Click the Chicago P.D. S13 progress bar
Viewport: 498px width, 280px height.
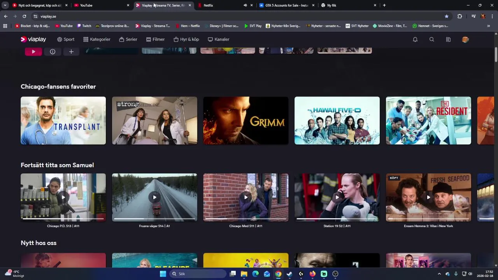pyautogui.click(x=63, y=219)
